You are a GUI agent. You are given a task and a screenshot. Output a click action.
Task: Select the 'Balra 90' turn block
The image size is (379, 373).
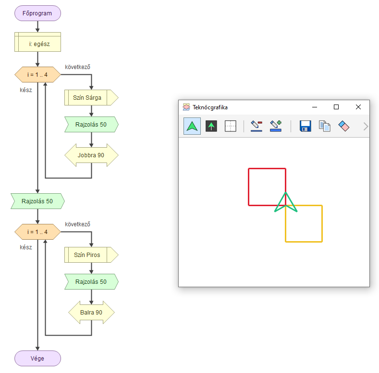pos(91,313)
